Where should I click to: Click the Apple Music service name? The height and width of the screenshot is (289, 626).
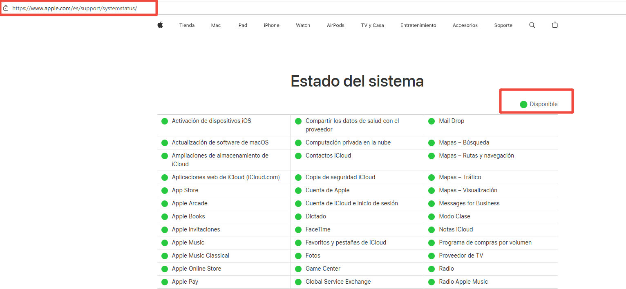[188, 242]
